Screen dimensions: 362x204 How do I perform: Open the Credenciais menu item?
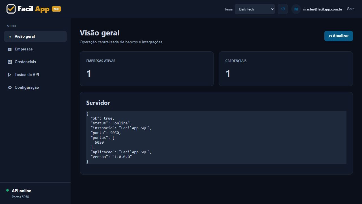(35, 62)
